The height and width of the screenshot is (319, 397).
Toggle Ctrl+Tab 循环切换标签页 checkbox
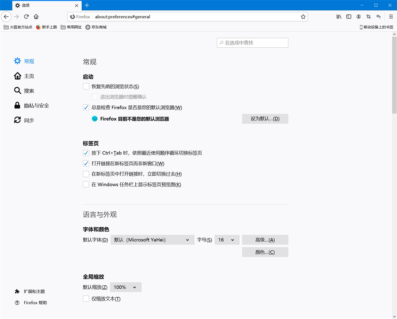(x=86, y=153)
